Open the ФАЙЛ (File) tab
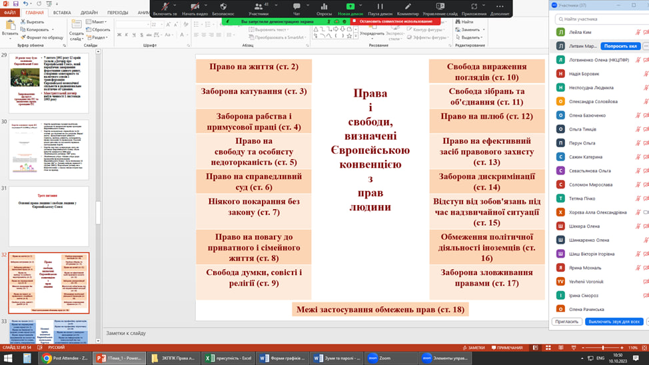 coord(9,13)
